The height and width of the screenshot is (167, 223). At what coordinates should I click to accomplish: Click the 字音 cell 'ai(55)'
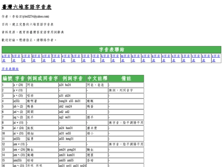pos(20,139)
